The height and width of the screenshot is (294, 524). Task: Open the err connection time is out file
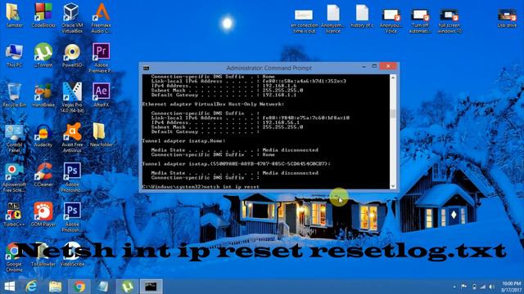click(304, 20)
